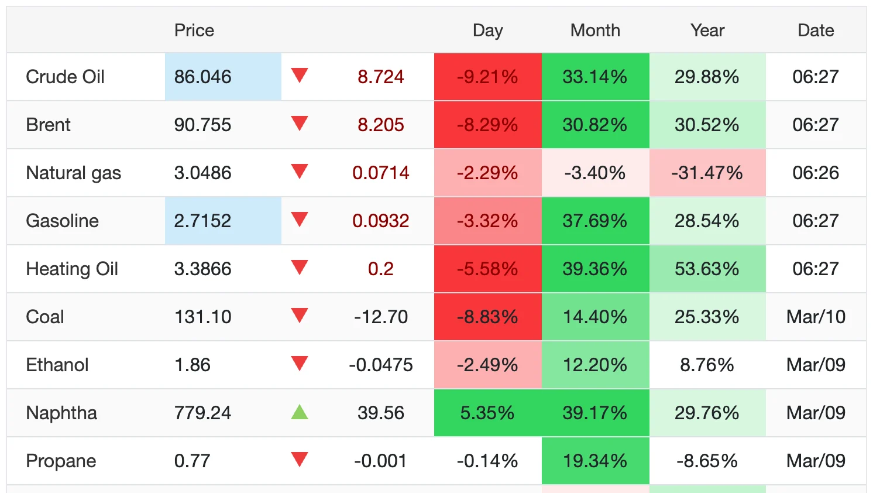Click the Ethanol row red down arrow
This screenshot has width=873, height=493.
click(300, 364)
